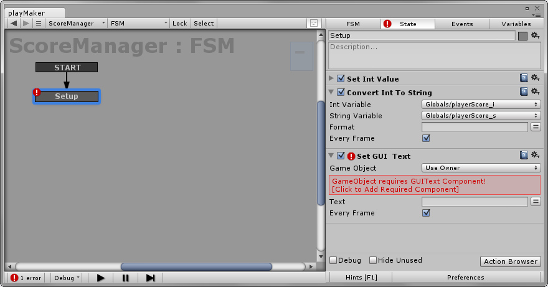Click the step forward button
Image resolution: width=548 pixels, height=287 pixels.
tap(150, 278)
